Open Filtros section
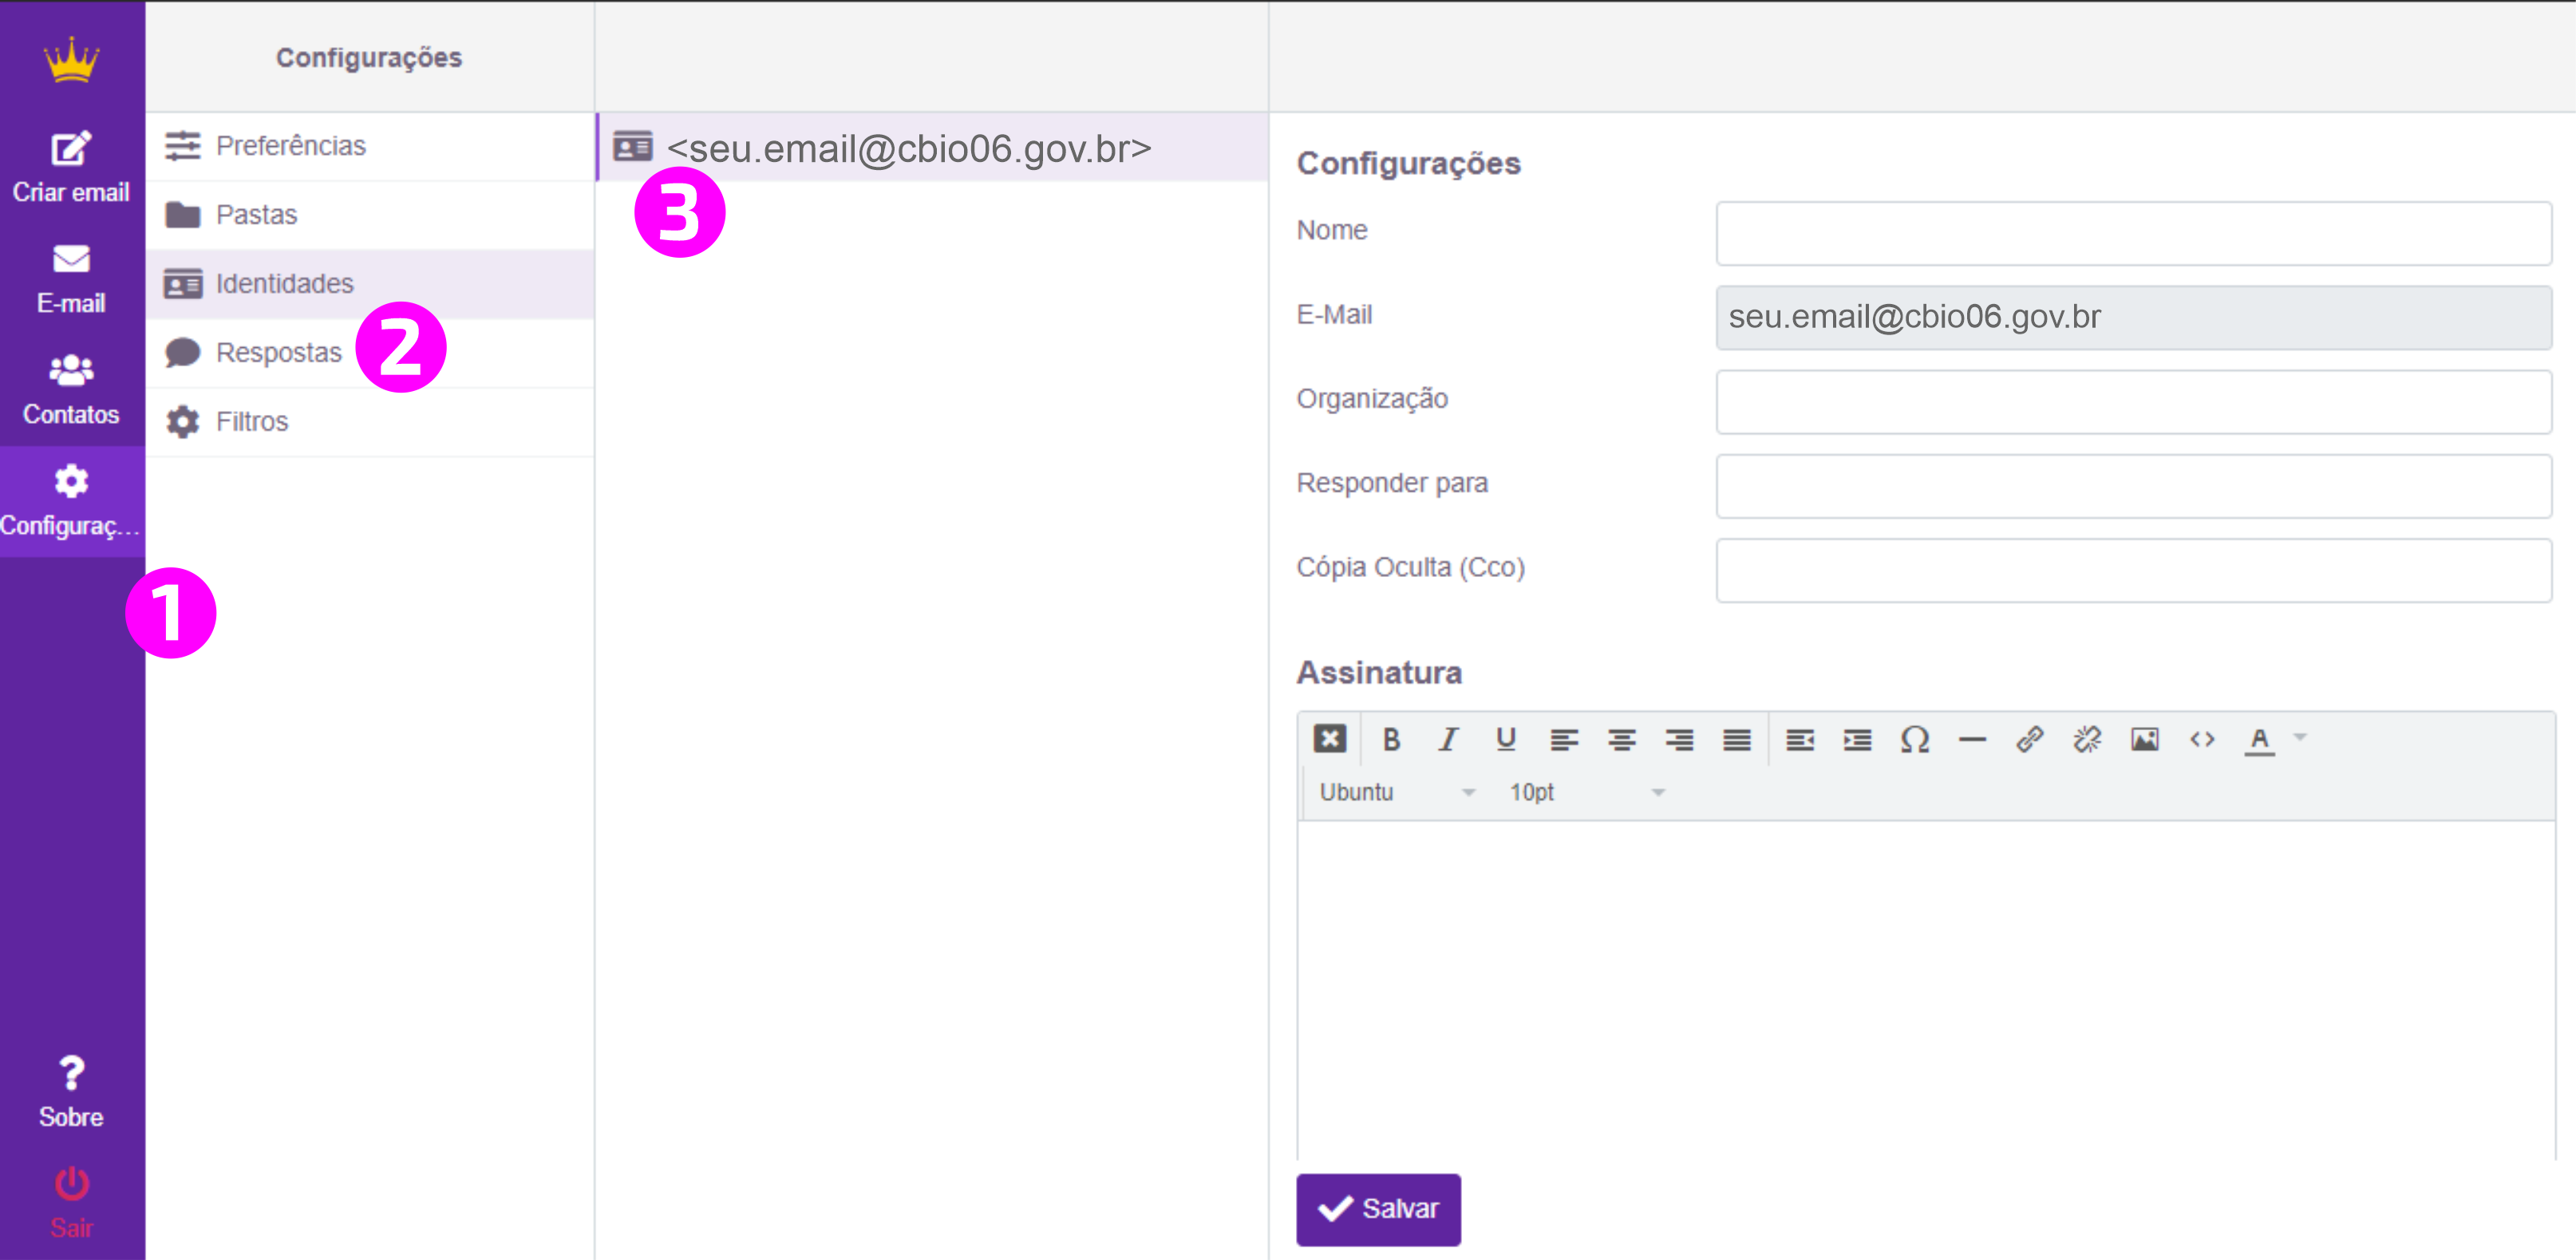Viewport: 2576px width, 1260px height. (370, 422)
